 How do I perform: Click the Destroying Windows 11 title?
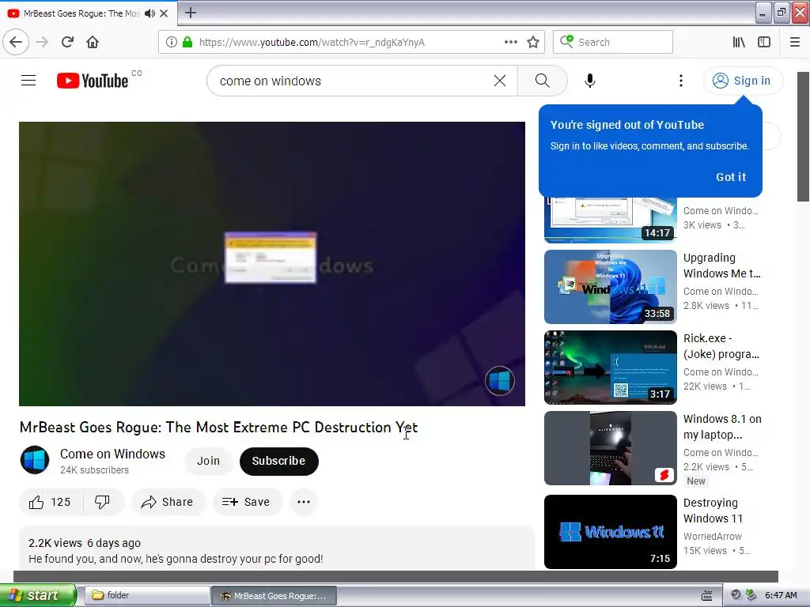click(x=713, y=511)
